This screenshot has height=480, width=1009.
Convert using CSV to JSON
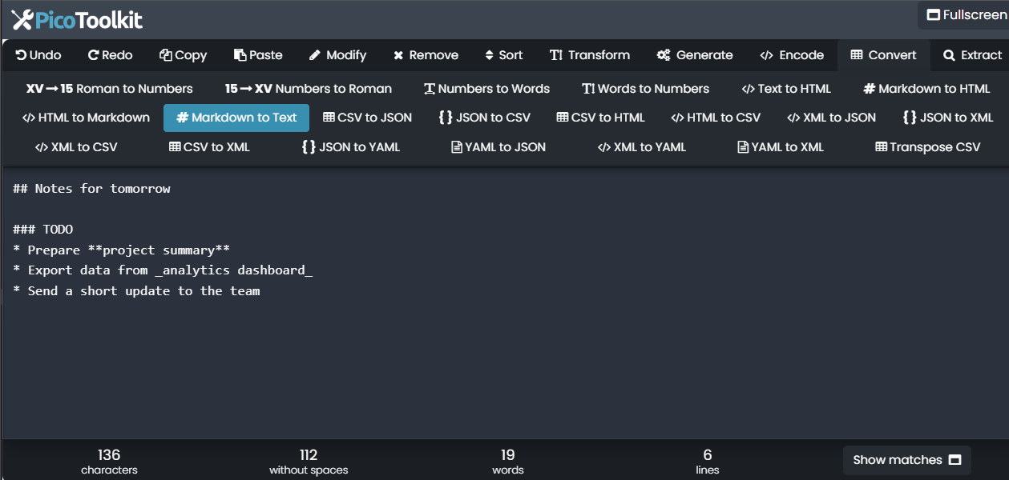point(367,118)
